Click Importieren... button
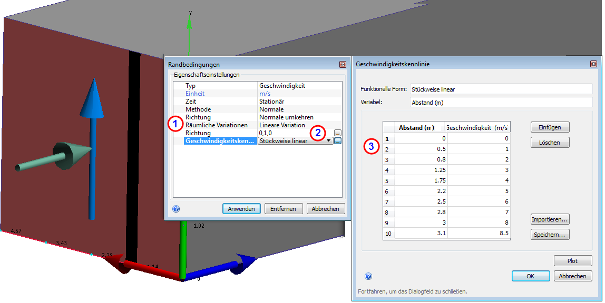605x303 pixels. coord(550,219)
